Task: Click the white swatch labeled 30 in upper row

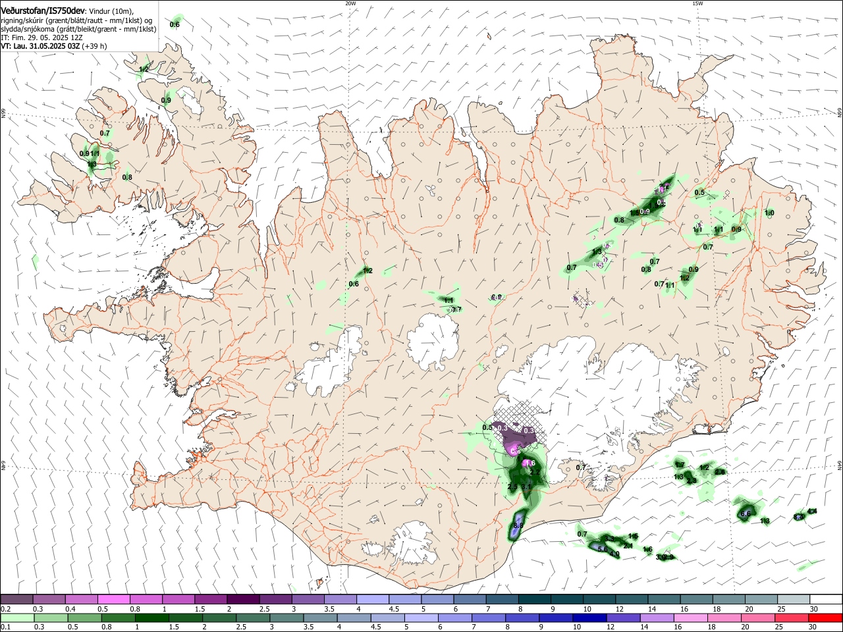Action: tap(826, 600)
